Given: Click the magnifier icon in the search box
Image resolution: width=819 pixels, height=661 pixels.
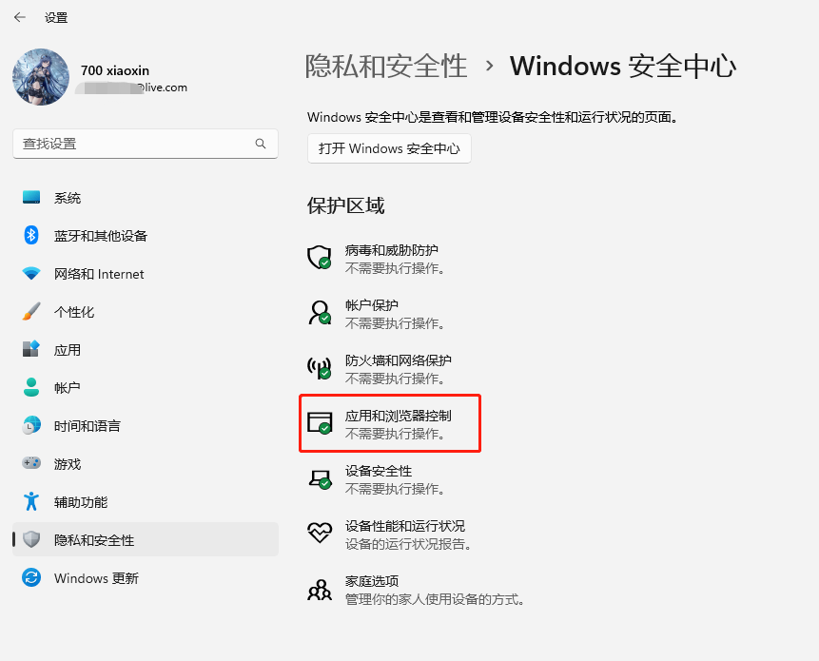Looking at the screenshot, I should click(x=261, y=144).
